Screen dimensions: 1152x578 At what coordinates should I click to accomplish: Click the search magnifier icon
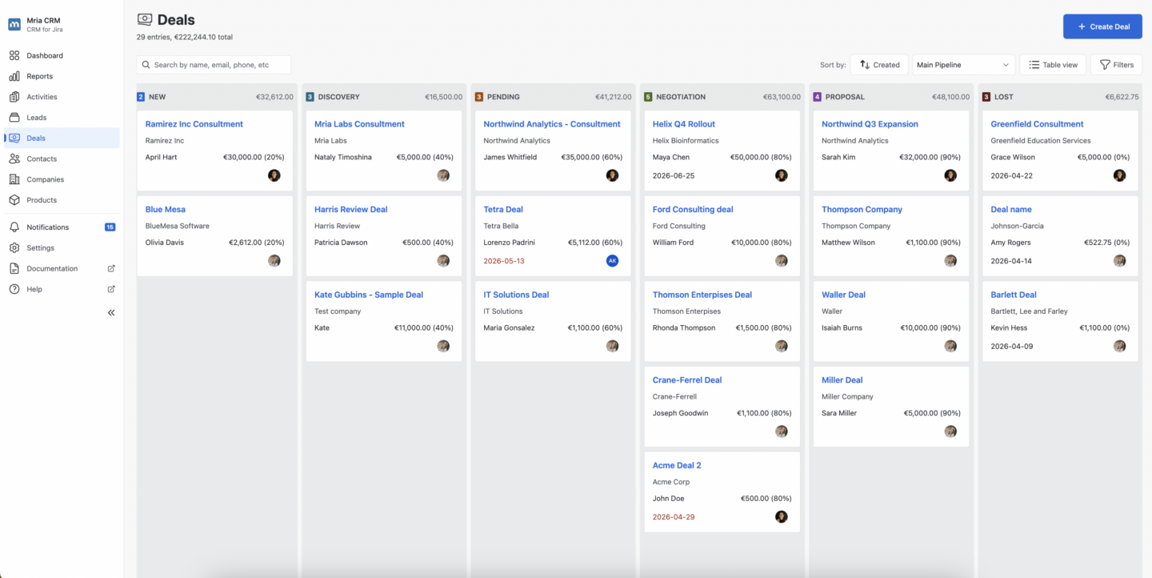[146, 65]
